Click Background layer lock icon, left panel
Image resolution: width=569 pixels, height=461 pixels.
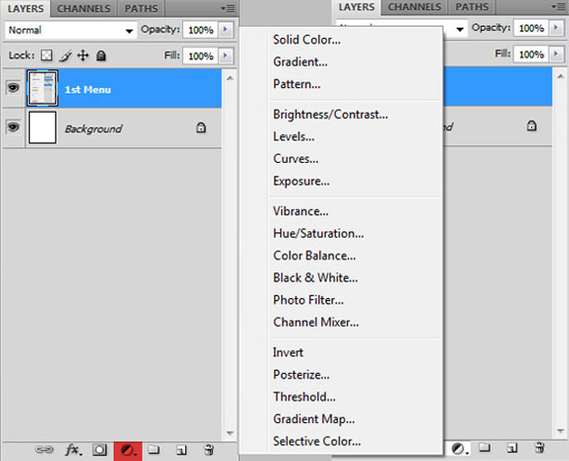pyautogui.click(x=201, y=128)
